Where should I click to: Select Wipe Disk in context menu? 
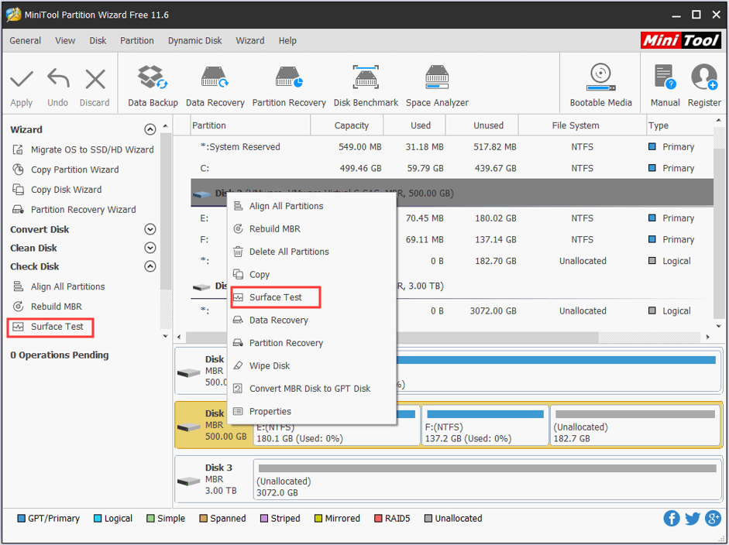click(311, 365)
